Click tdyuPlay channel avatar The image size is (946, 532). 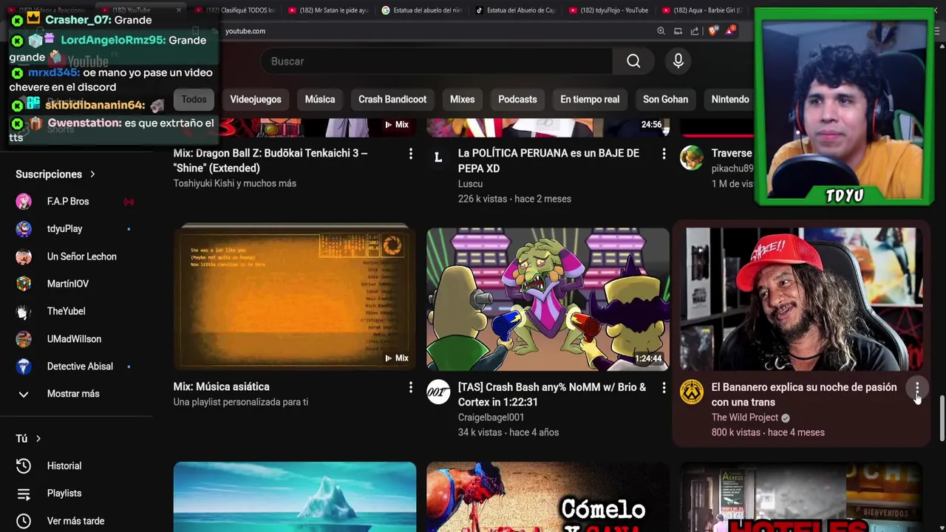point(24,229)
